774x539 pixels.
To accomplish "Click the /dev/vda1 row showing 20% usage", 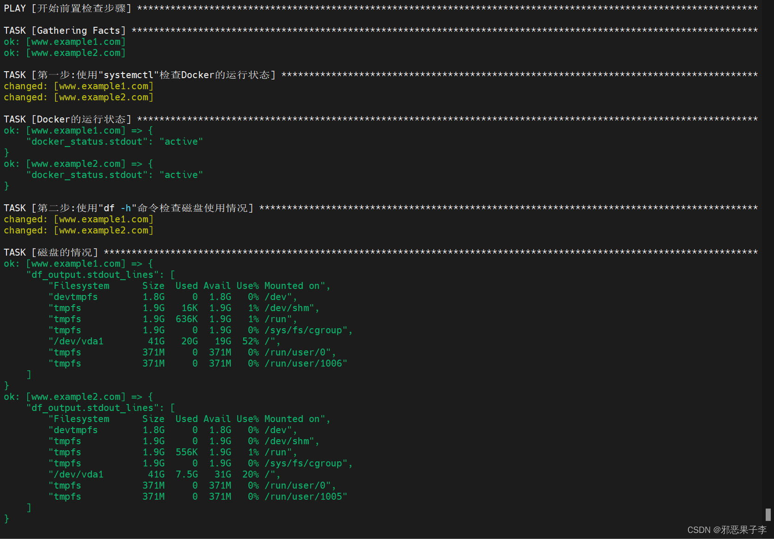I will [164, 474].
